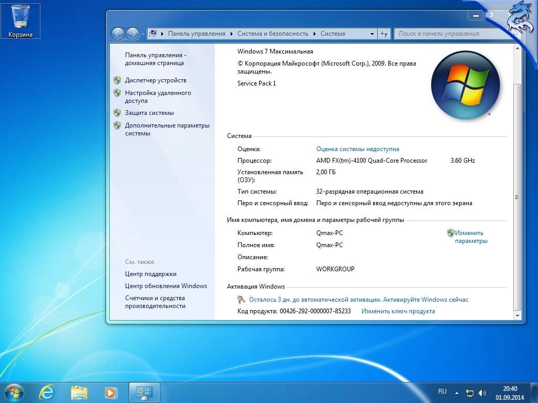Click the shield icon beside Изменить параметры
The width and height of the screenshot is (538, 403).
tap(450, 233)
